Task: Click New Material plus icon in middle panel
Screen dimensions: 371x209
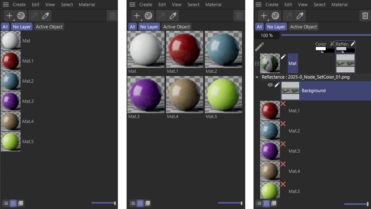Action: click(x=136, y=16)
